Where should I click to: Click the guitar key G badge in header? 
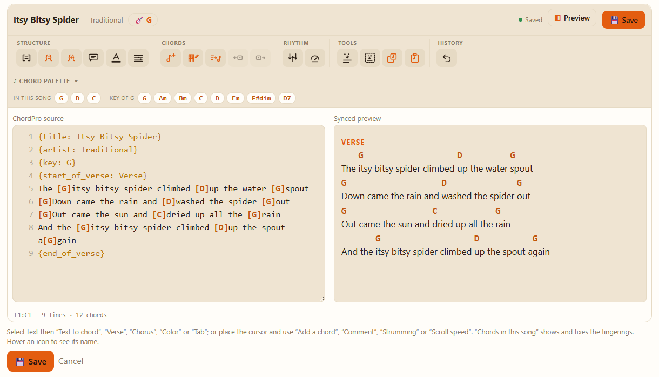(143, 20)
